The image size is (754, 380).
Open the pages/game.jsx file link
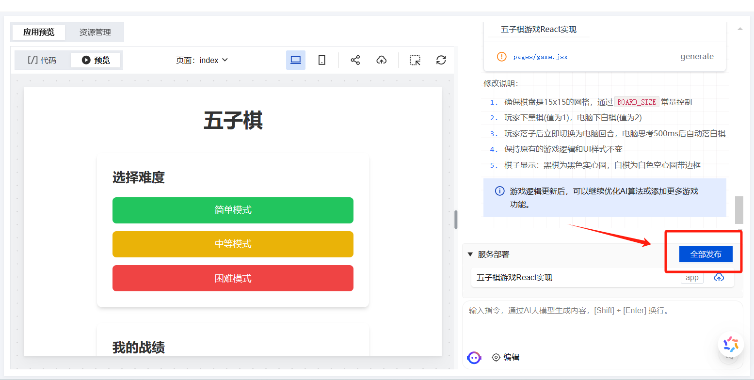click(x=540, y=57)
